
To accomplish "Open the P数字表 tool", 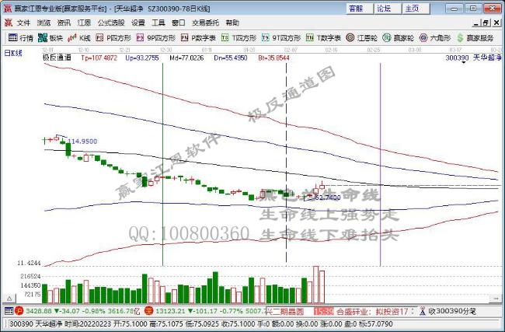I will coord(198,38).
